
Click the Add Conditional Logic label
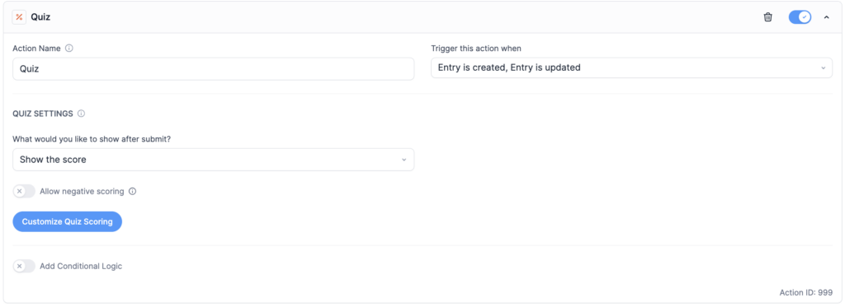click(81, 266)
